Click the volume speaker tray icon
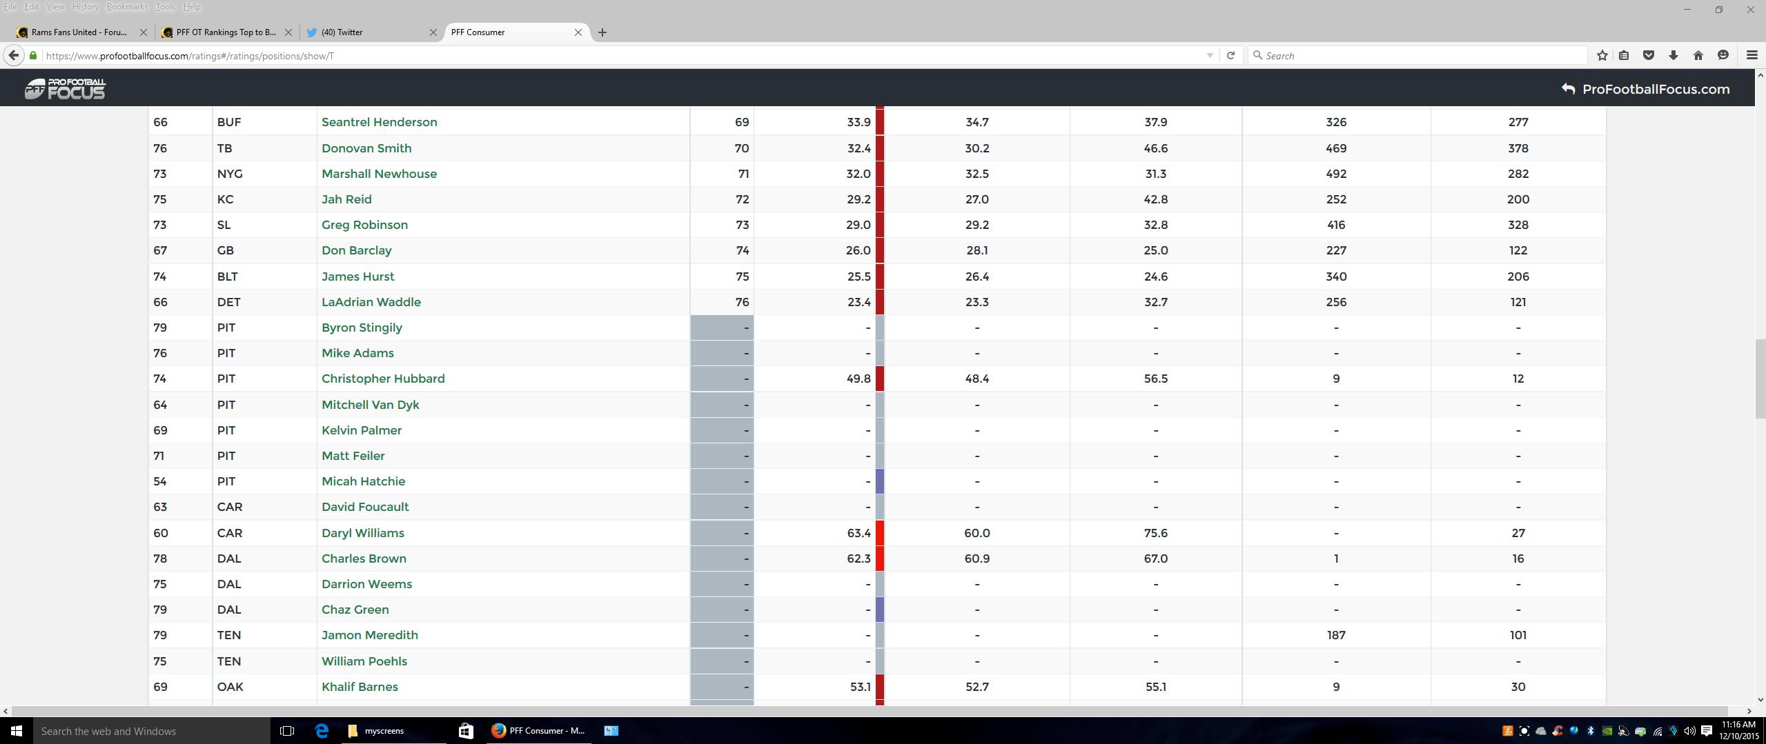This screenshot has height=744, width=1766. pos(1689,731)
